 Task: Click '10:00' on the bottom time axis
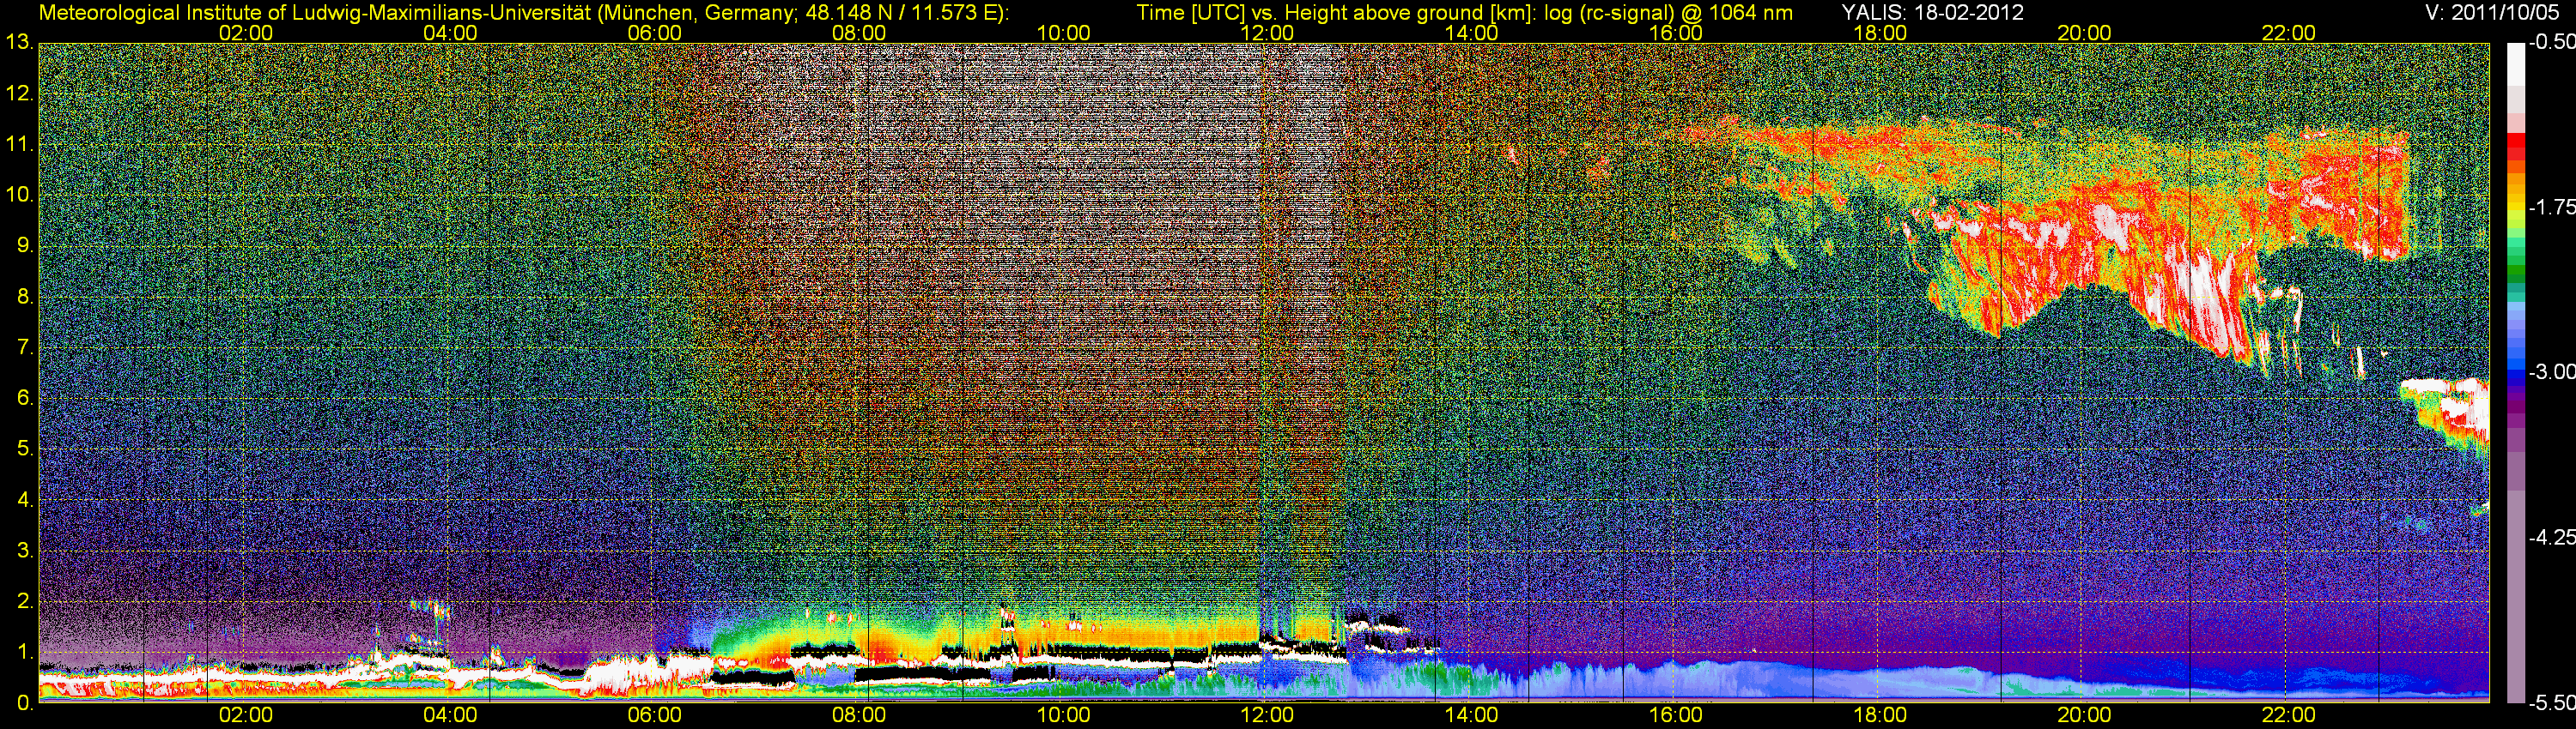click(x=1063, y=715)
